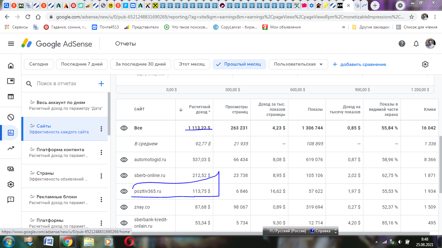
Task: Open Blocking controls icon in left rail
Action: (11, 117)
